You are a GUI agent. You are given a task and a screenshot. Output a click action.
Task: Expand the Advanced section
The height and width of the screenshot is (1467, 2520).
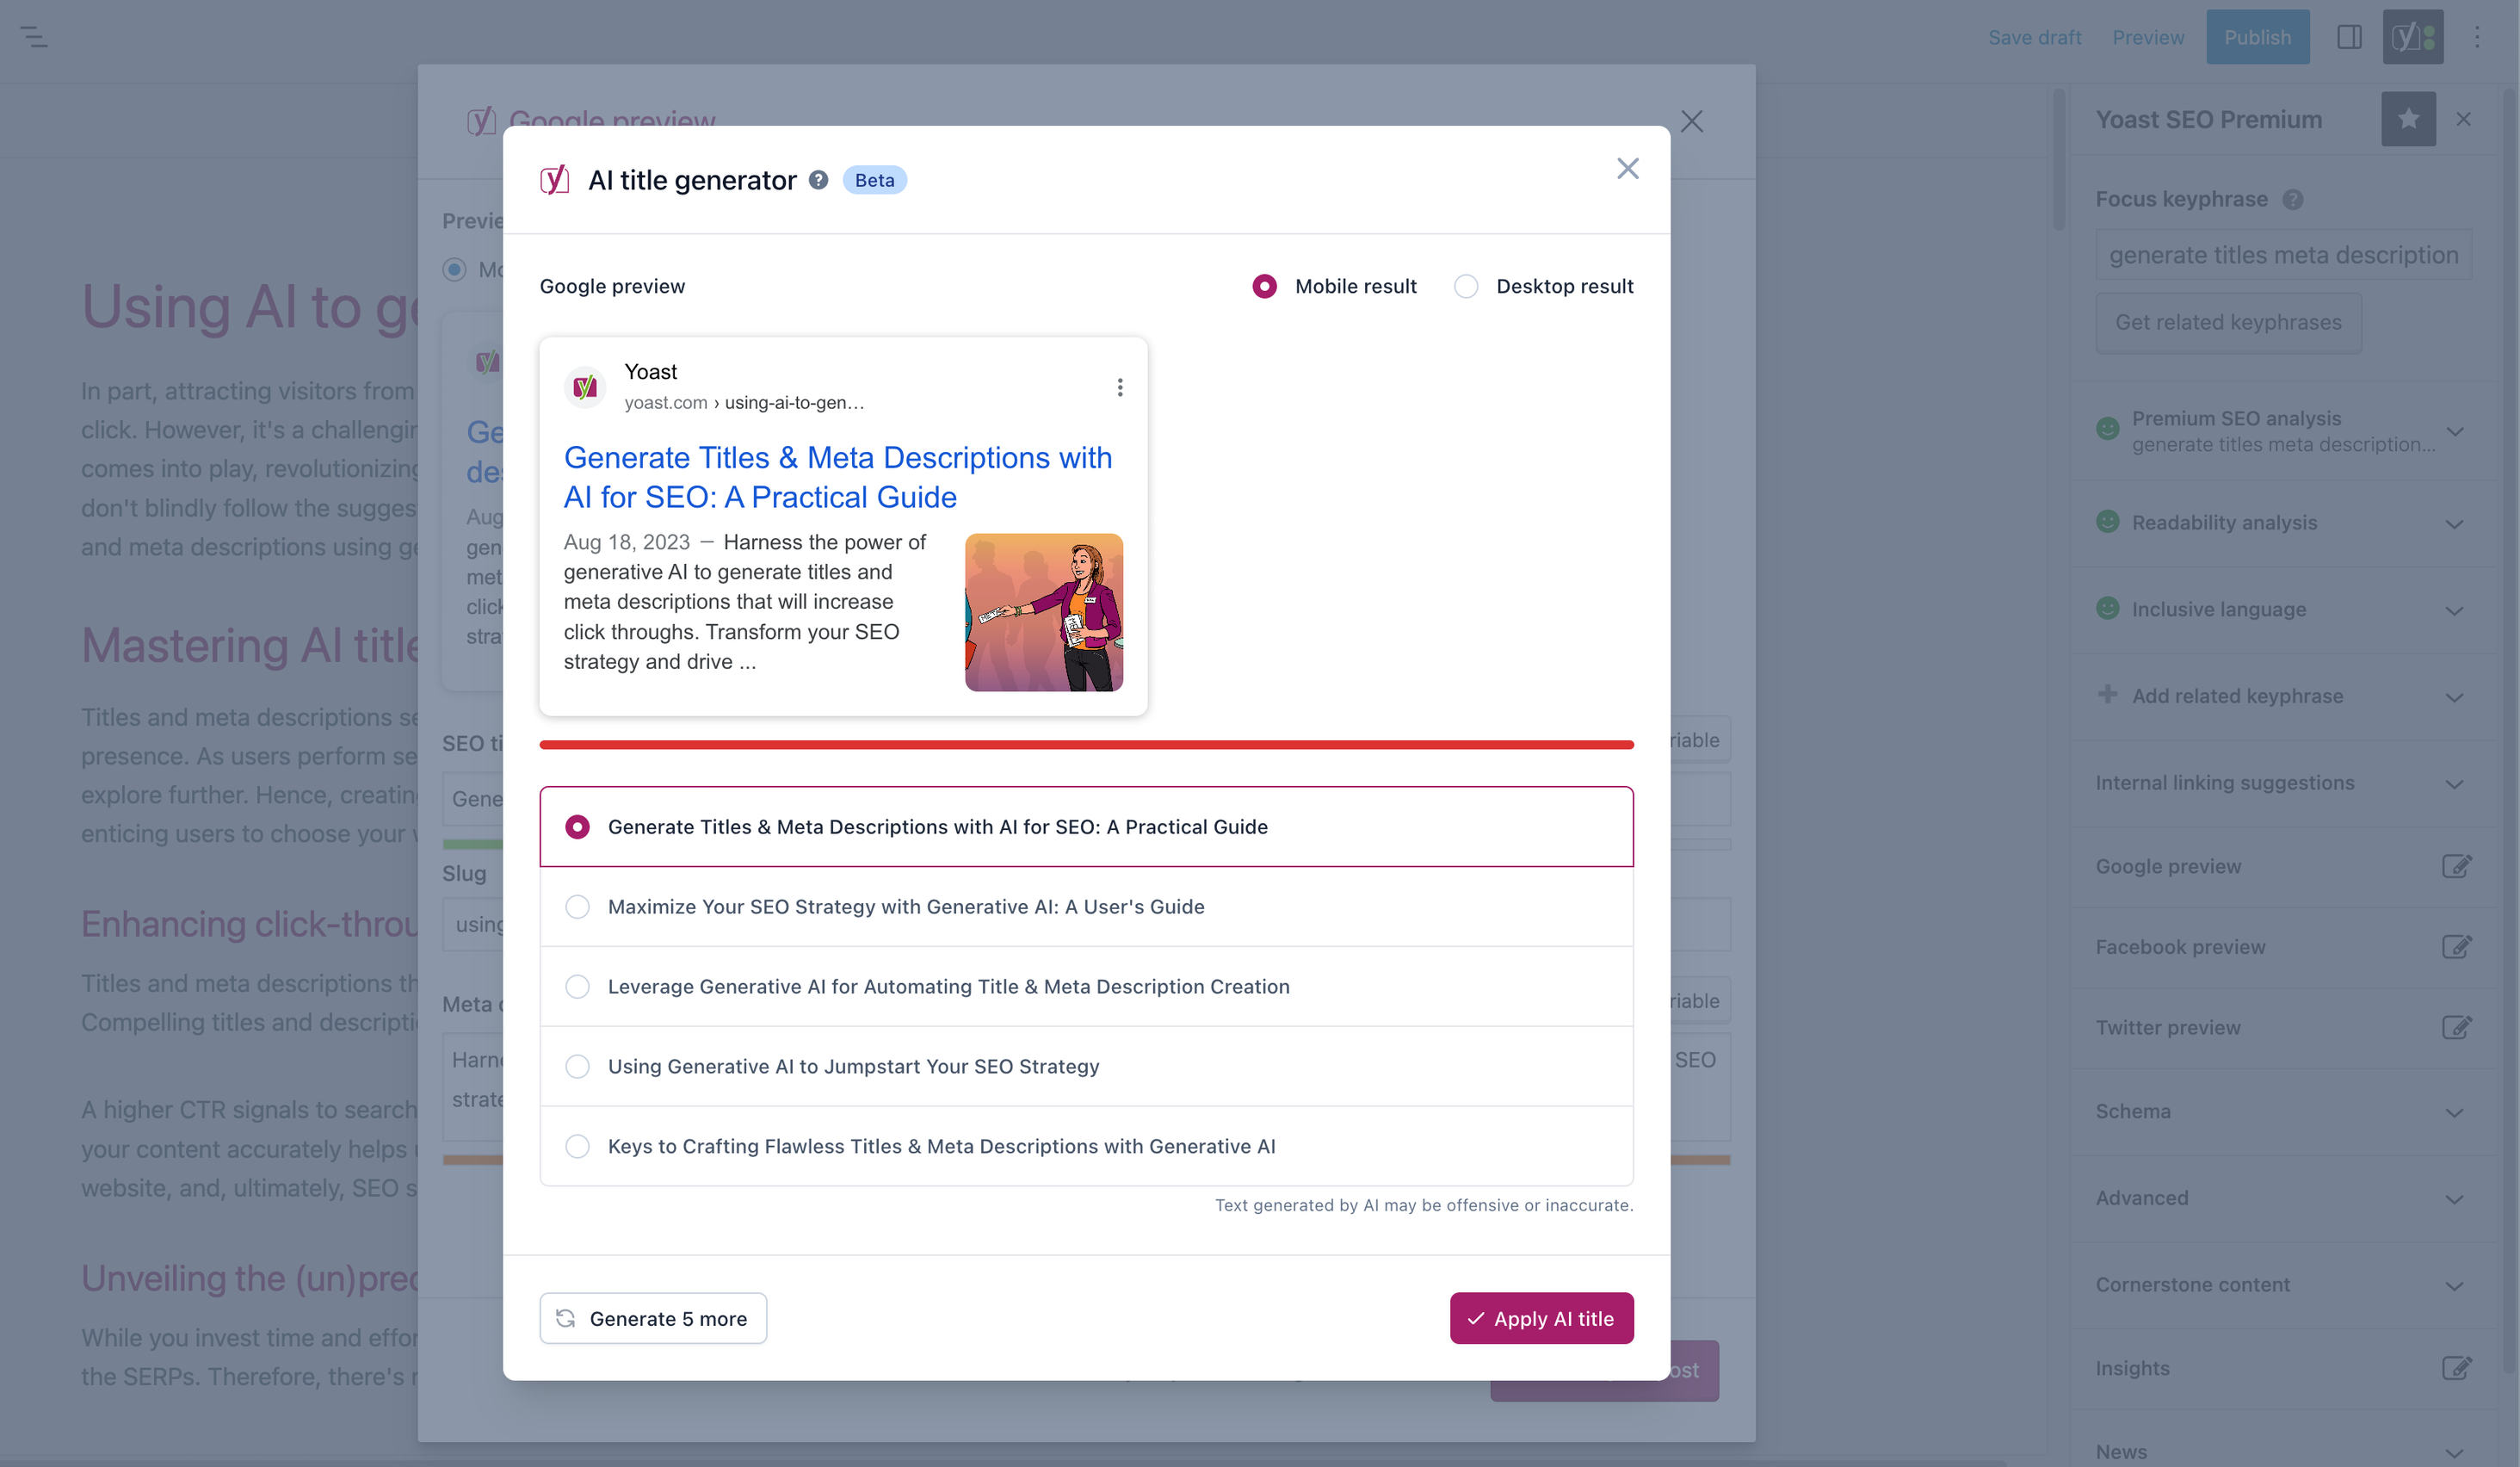click(x=2286, y=1198)
